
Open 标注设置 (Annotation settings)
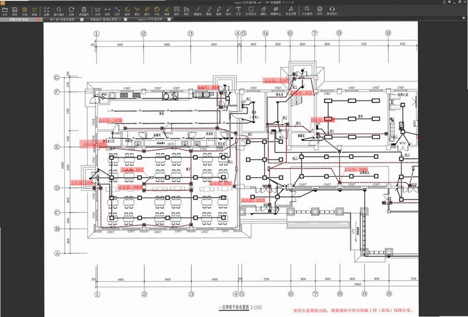[291, 11]
